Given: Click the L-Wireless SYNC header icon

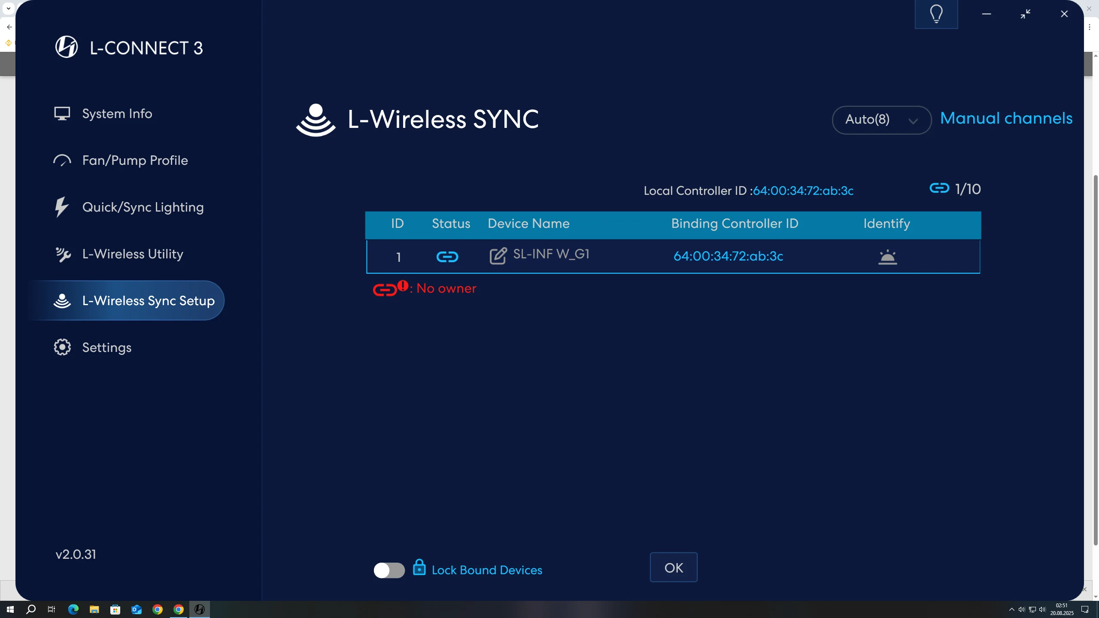Looking at the screenshot, I should 316,120.
